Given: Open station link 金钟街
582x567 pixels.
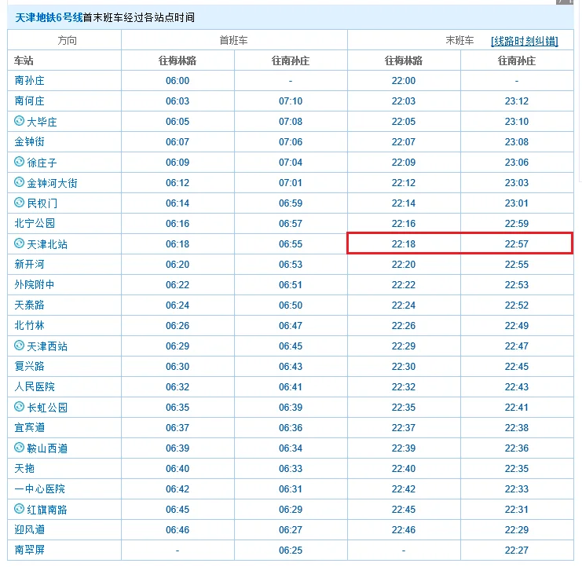Looking at the screenshot, I should point(29,141).
